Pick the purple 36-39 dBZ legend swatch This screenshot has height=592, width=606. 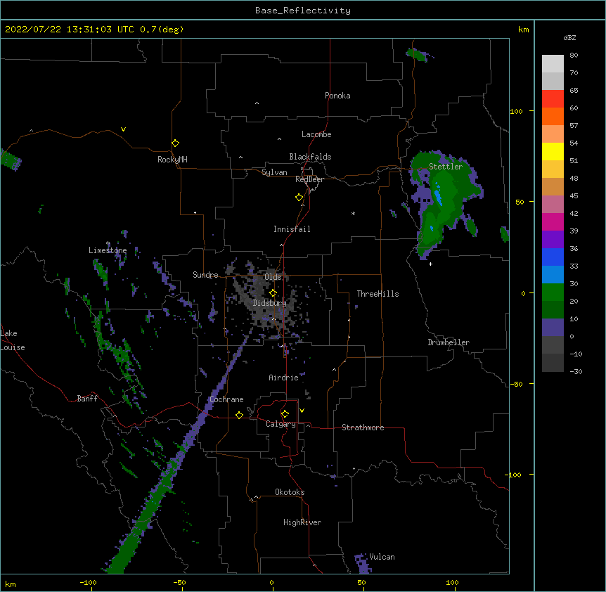coord(553,240)
